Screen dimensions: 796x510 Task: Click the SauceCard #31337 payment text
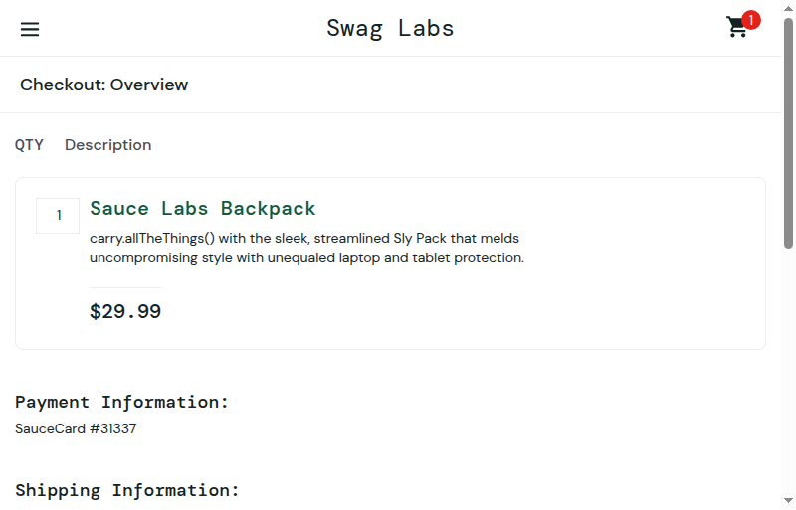click(76, 428)
